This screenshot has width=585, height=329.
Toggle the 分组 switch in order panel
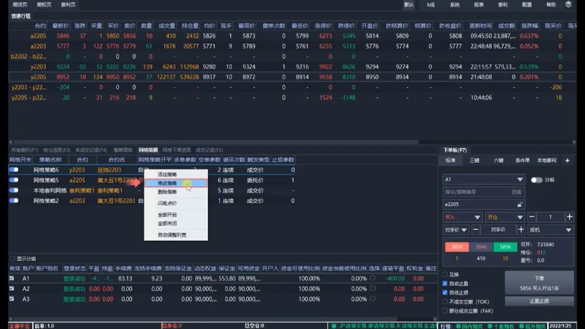(536, 180)
